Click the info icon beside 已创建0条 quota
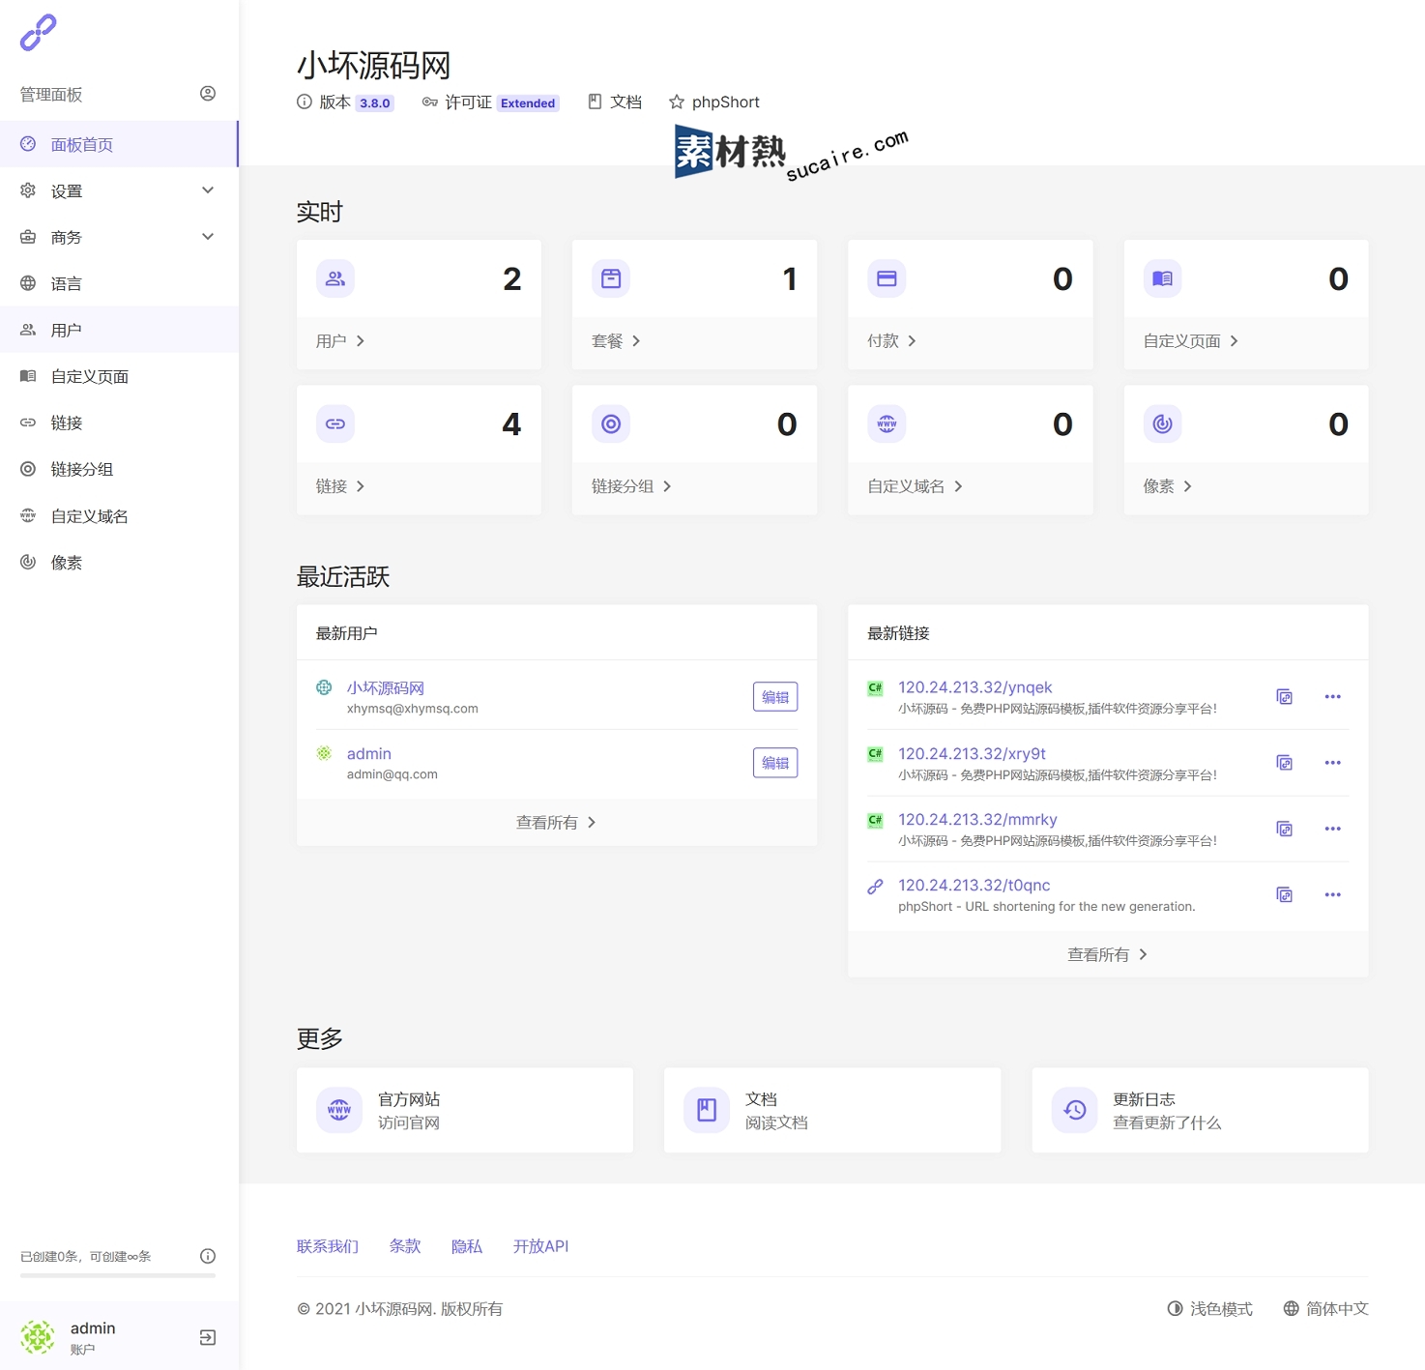 click(x=208, y=1256)
